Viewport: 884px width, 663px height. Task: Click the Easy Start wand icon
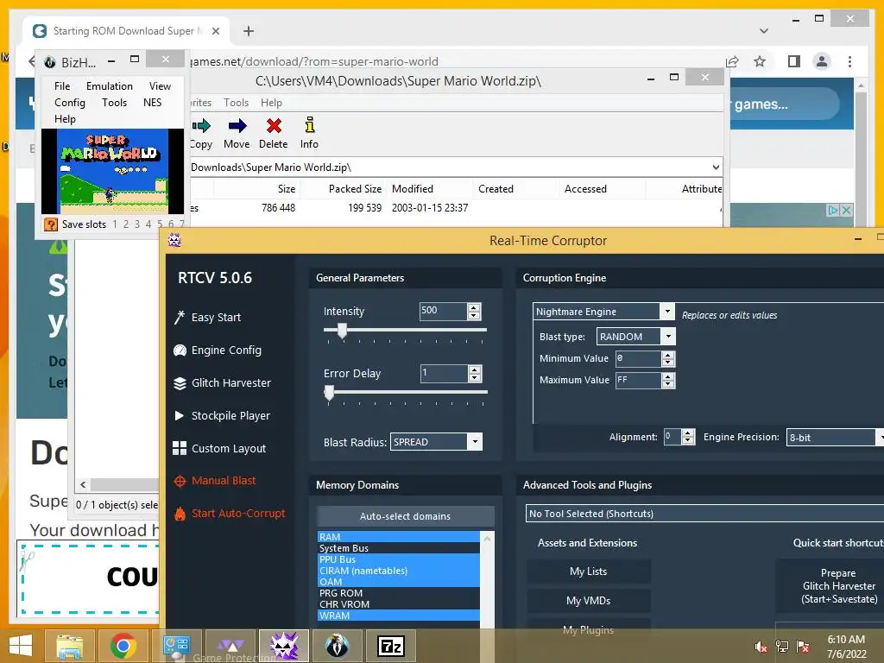pos(180,318)
